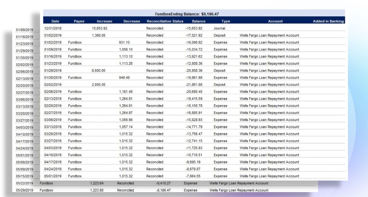Viewport: 368px width, 197px height.
Task: Click the Payee column header
Action: [x=79, y=21]
